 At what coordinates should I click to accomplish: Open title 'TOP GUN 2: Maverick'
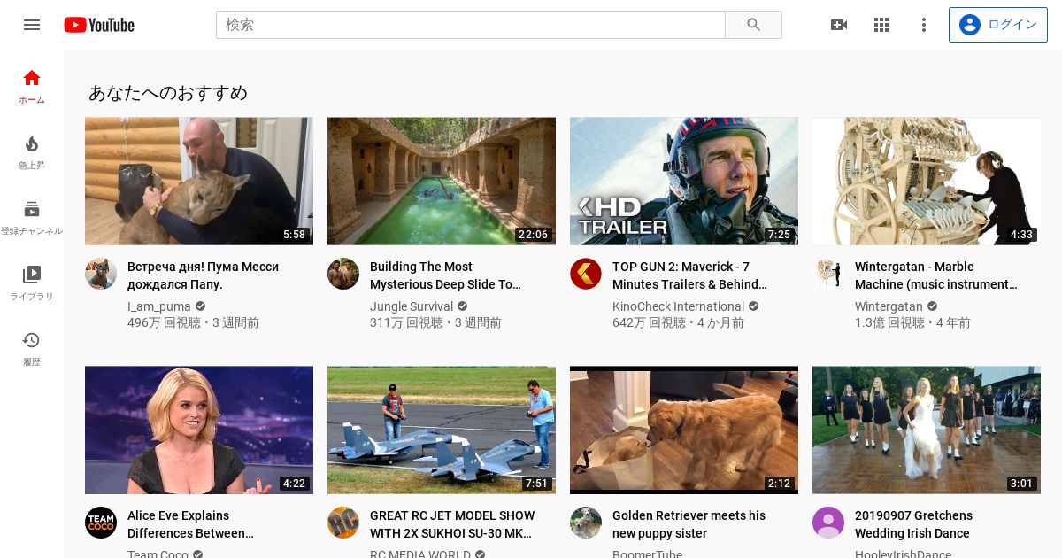(689, 275)
